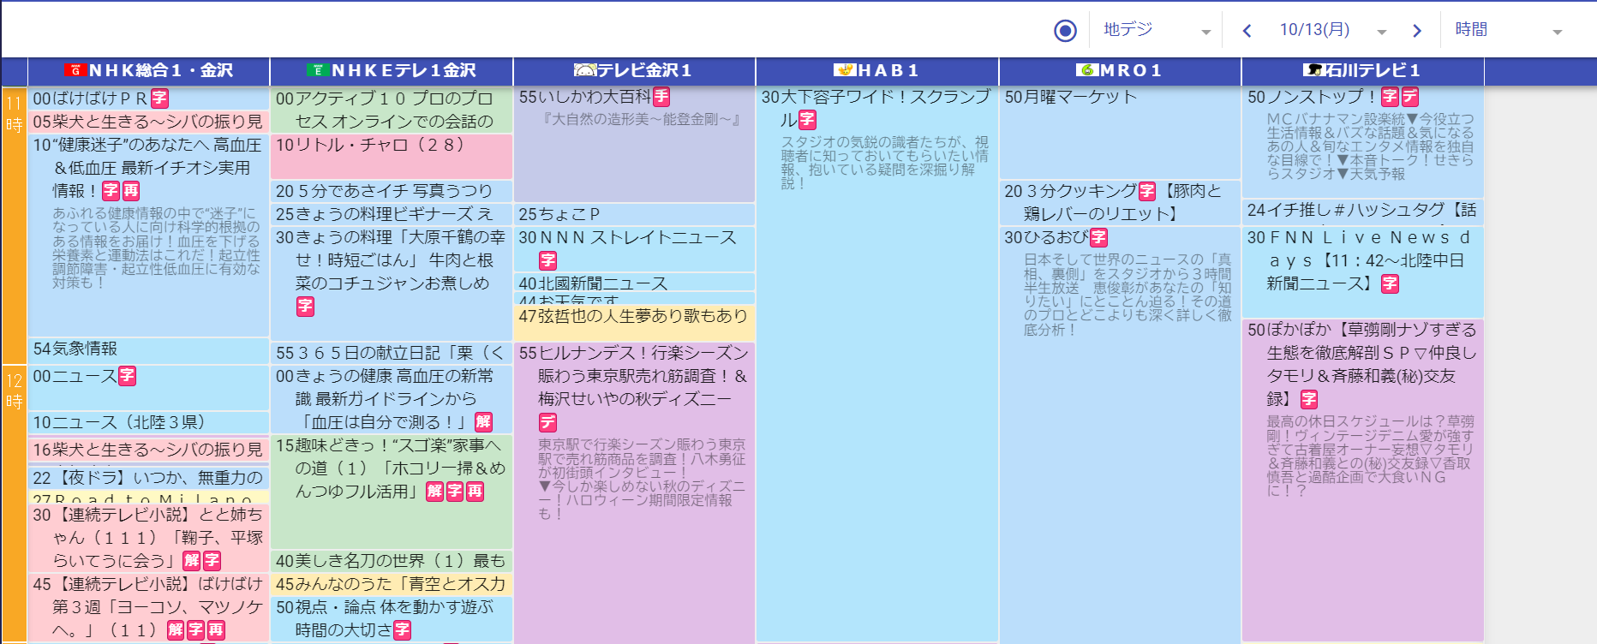This screenshot has width=1597, height=644.
Task: Click the NHK E-Tele channel logo icon
Action: tap(318, 70)
